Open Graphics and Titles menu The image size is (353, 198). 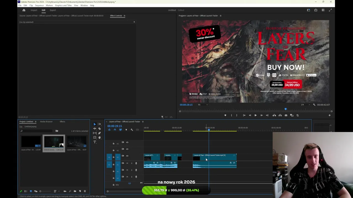click(x=63, y=5)
